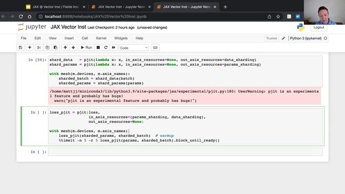Move selected cell down arrow

coord(73,47)
